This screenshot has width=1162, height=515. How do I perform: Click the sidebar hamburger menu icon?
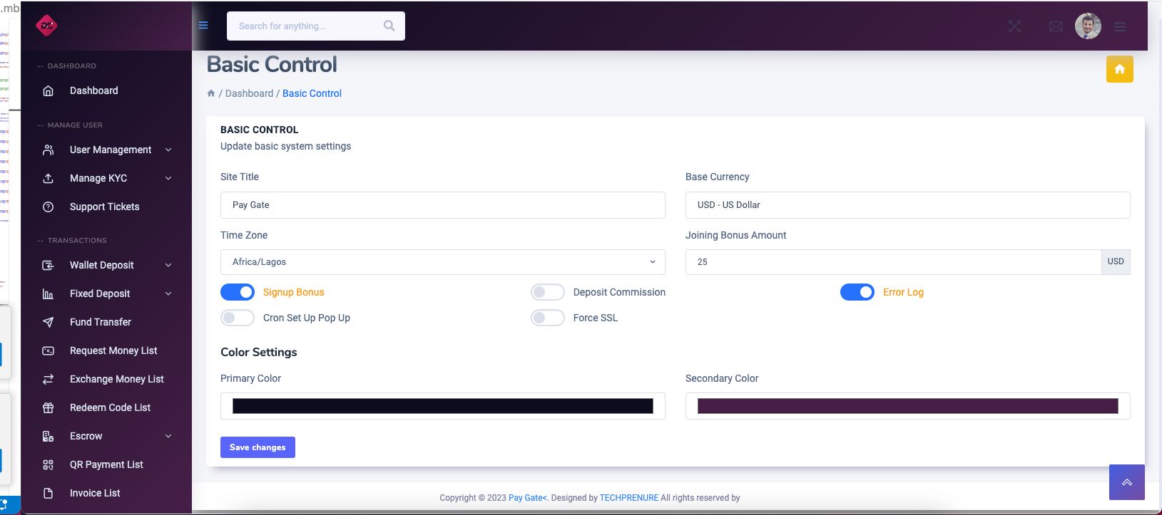[203, 26]
